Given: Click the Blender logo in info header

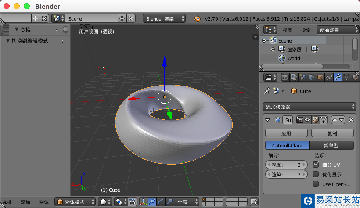Looking at the screenshot, I should (197, 18).
